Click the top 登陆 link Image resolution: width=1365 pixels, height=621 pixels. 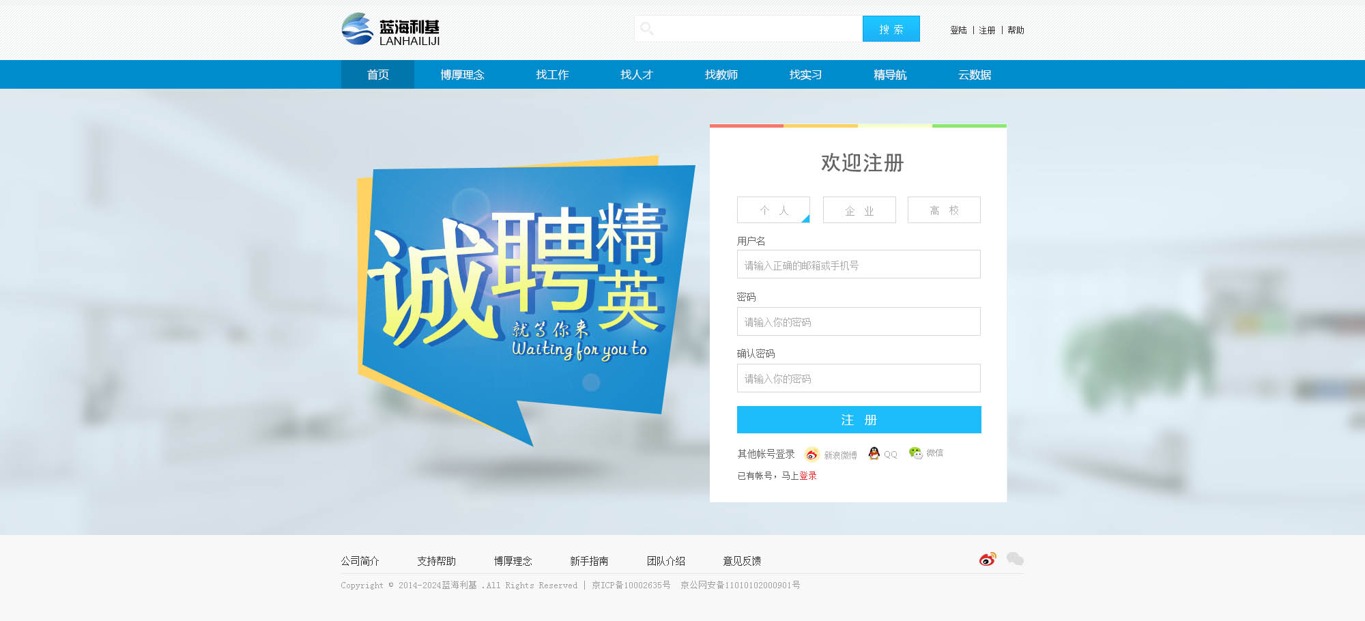tap(958, 30)
